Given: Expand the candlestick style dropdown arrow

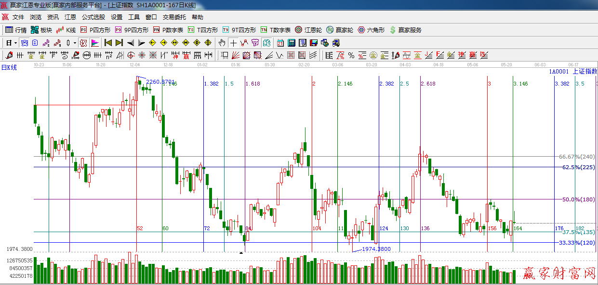Looking at the screenshot, I should 75,43.
